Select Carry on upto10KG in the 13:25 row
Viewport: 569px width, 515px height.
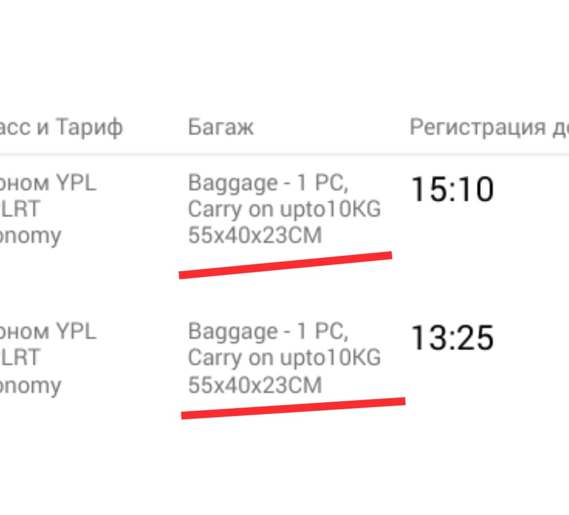(284, 358)
